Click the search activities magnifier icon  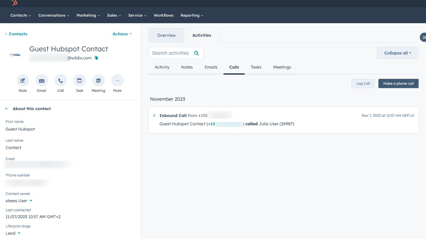click(197, 53)
